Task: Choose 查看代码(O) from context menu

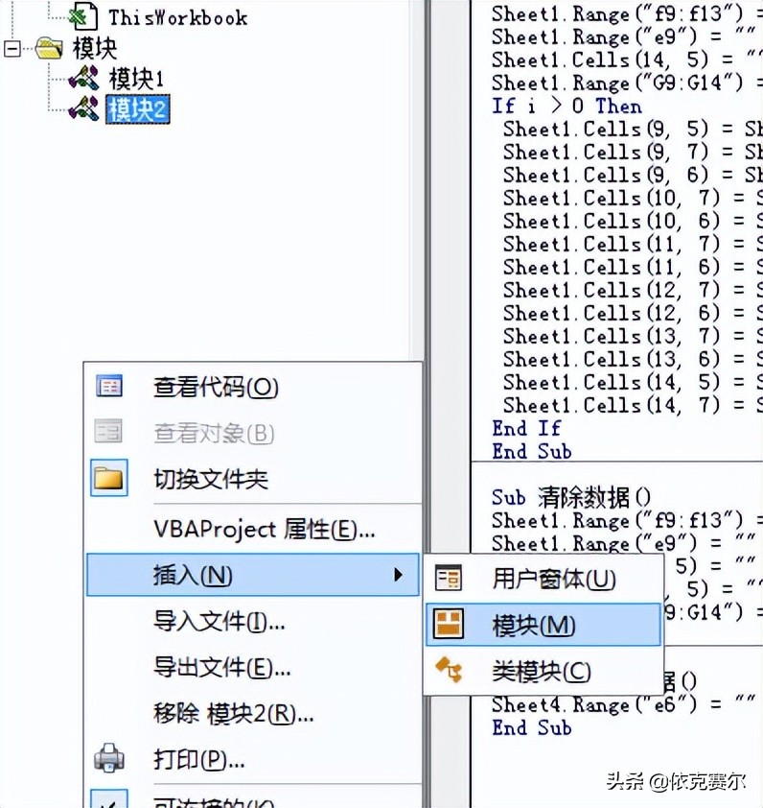Action: [x=252, y=387]
